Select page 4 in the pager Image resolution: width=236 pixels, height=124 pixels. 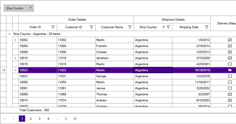coord(48,119)
